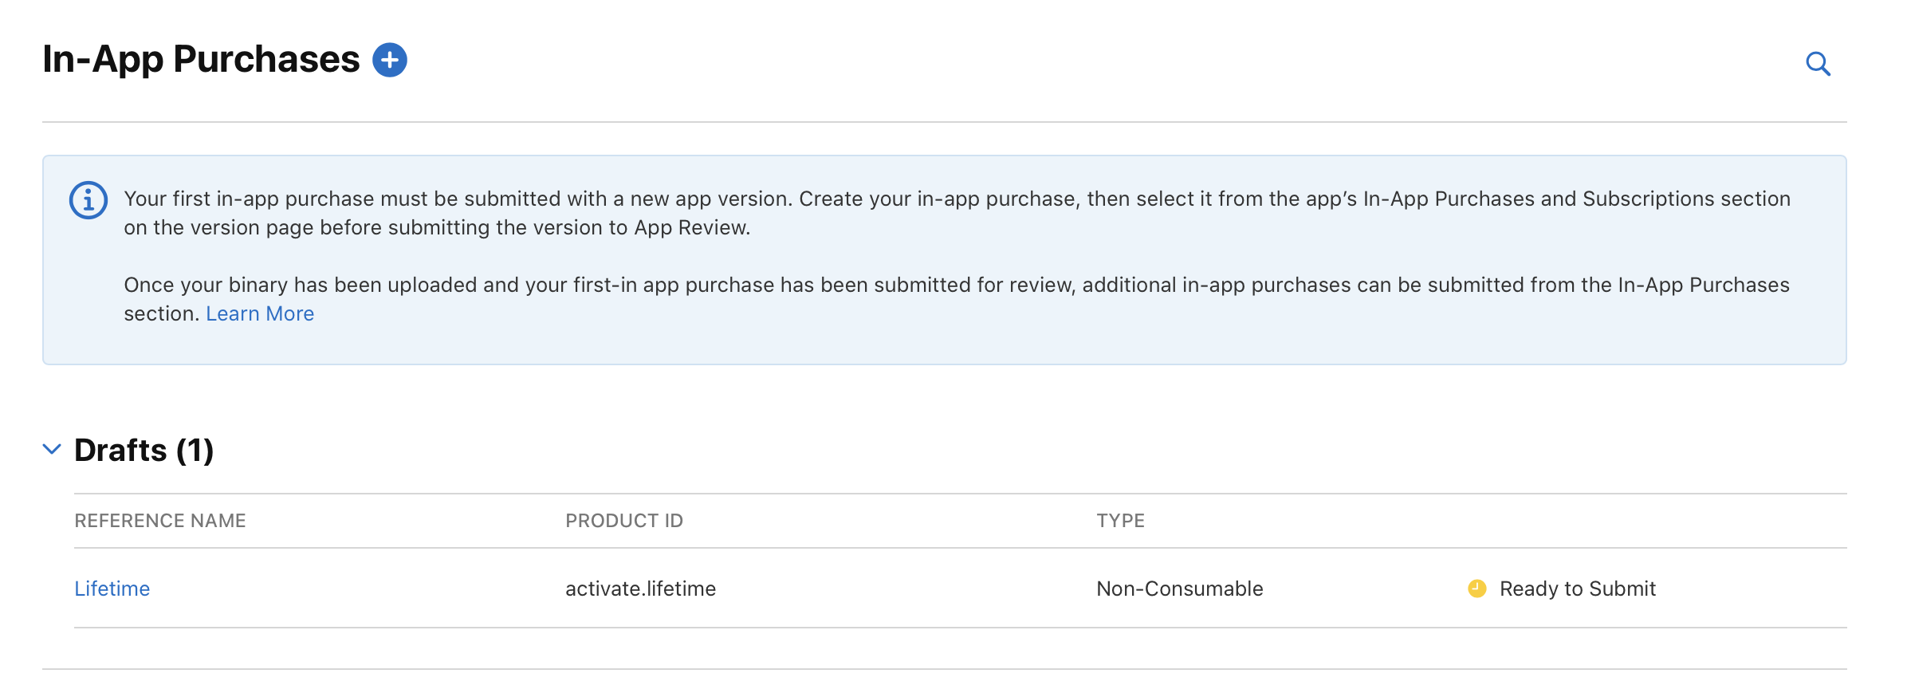Click the words "App Review" in banner

point(690,227)
